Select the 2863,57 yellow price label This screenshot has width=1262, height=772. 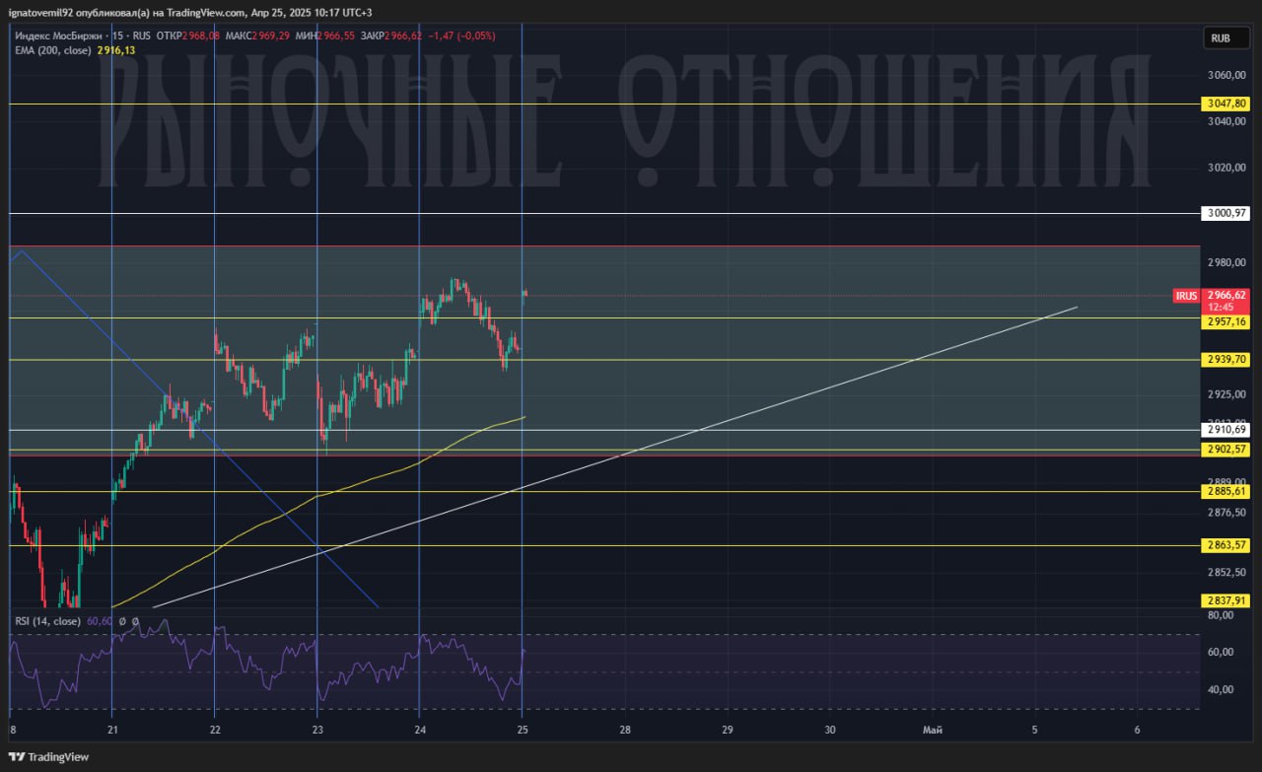[1227, 545]
